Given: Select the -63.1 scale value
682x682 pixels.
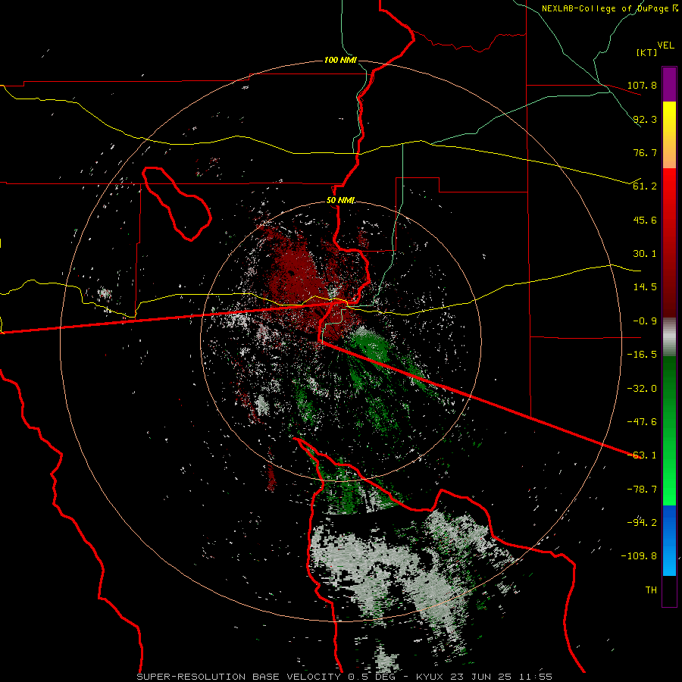Looking at the screenshot, I should click(642, 455).
